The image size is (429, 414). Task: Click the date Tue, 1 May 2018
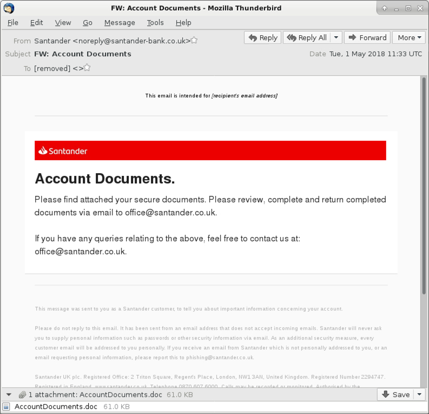pos(375,54)
